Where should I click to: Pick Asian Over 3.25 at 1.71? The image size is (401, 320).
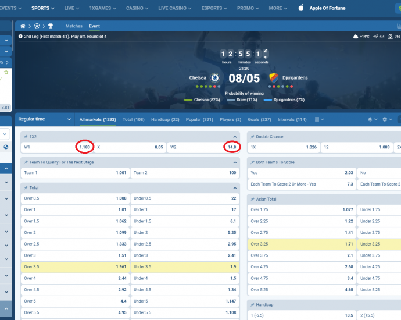click(x=302, y=244)
